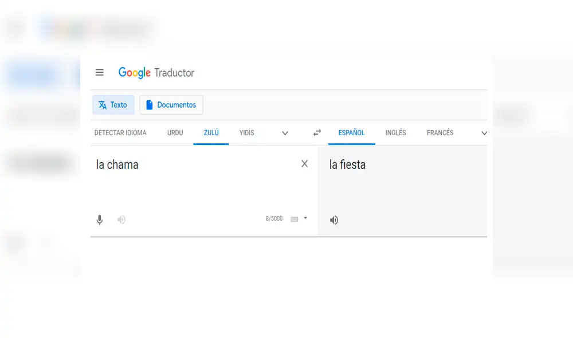573x338 pixels.
Task: Click inside the 'la chama' input field
Action: point(172,165)
